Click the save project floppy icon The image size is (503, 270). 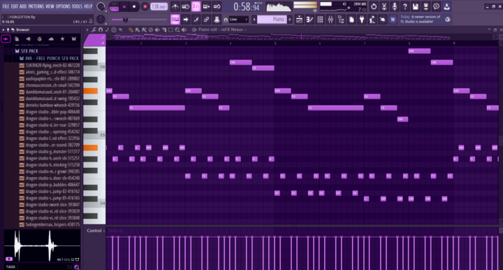click(x=416, y=6)
